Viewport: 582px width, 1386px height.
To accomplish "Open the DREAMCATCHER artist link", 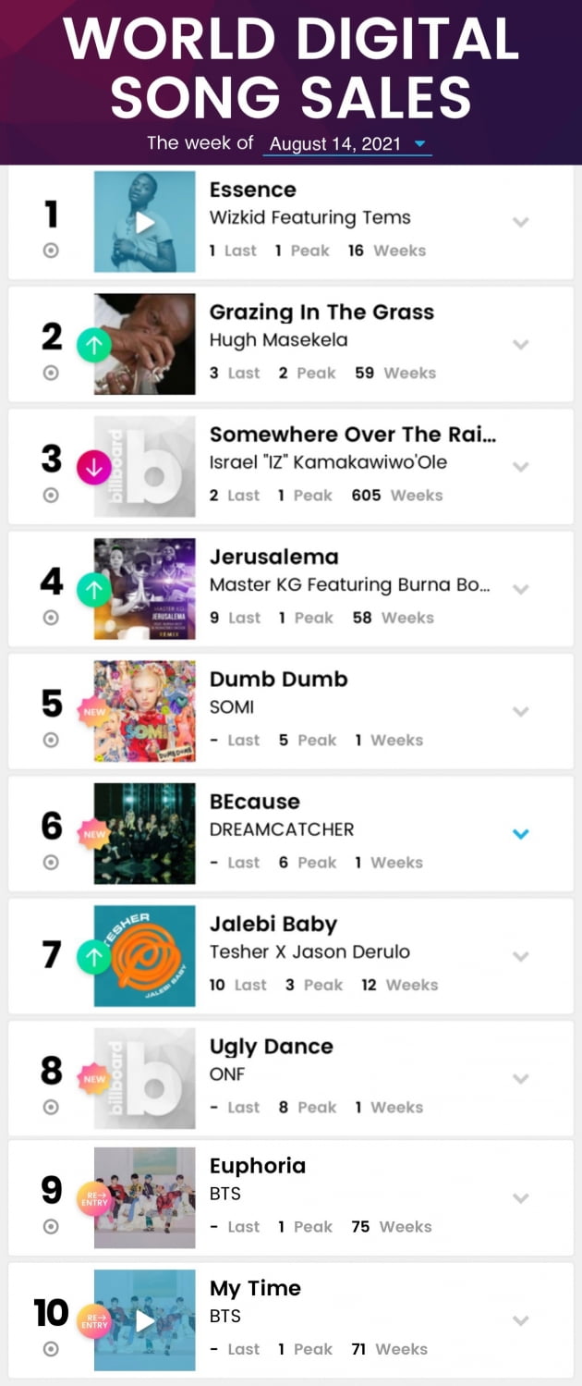I will pyautogui.click(x=282, y=829).
